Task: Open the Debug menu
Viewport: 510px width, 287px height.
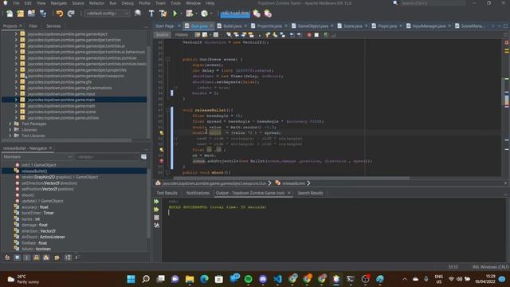Action: pyautogui.click(x=127, y=3)
